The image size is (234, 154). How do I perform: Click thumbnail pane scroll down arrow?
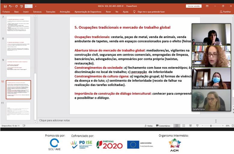coord(35,122)
